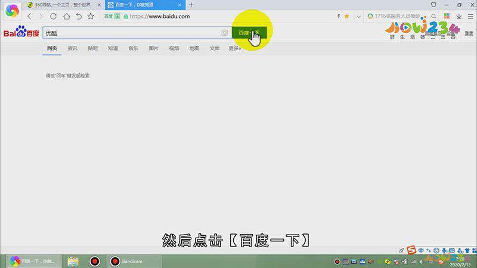Focus the browser quick search field

pyautogui.click(x=398, y=16)
